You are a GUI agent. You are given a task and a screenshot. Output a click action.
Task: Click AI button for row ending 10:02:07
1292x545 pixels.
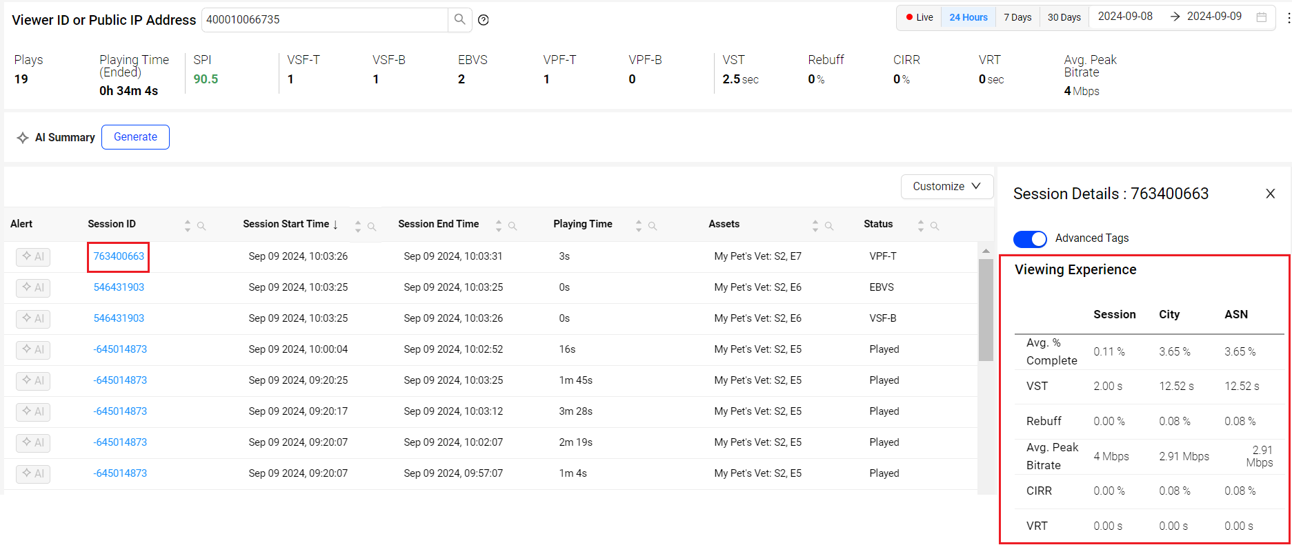(x=33, y=443)
